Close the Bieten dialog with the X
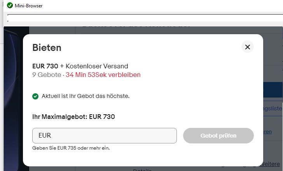 click(x=247, y=47)
